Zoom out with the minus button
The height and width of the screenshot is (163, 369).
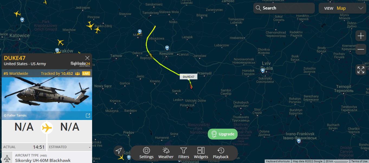[361, 49]
